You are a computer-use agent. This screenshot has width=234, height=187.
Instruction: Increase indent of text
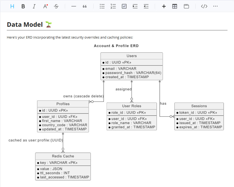coord(135,6)
